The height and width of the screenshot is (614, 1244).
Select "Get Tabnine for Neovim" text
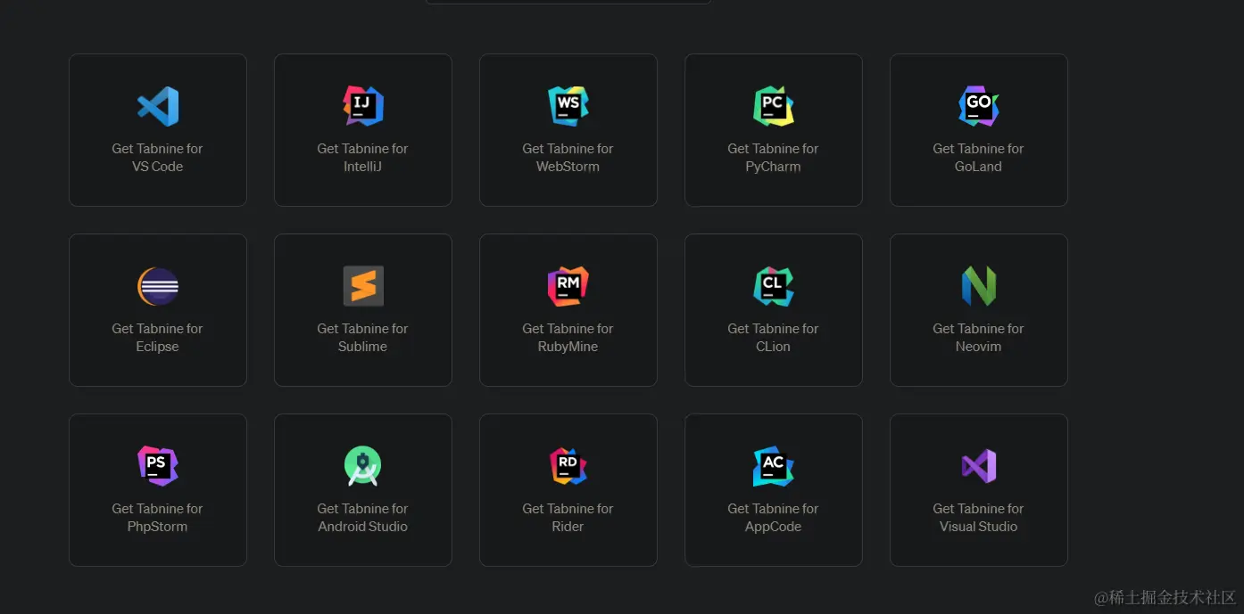(x=979, y=338)
